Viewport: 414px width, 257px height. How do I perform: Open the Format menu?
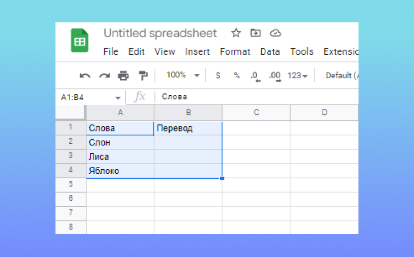tap(235, 51)
